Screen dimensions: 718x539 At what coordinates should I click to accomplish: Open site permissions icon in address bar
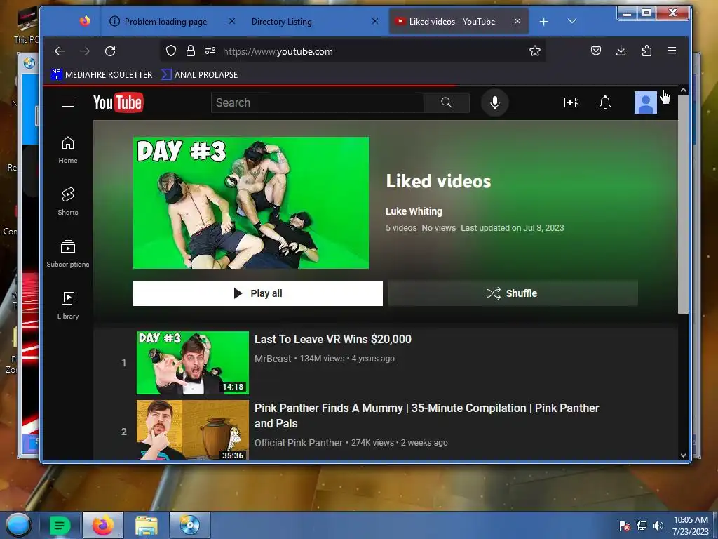tap(210, 51)
